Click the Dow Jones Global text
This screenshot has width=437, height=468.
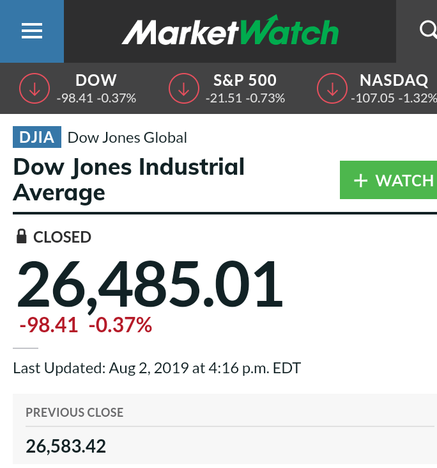coord(127,138)
